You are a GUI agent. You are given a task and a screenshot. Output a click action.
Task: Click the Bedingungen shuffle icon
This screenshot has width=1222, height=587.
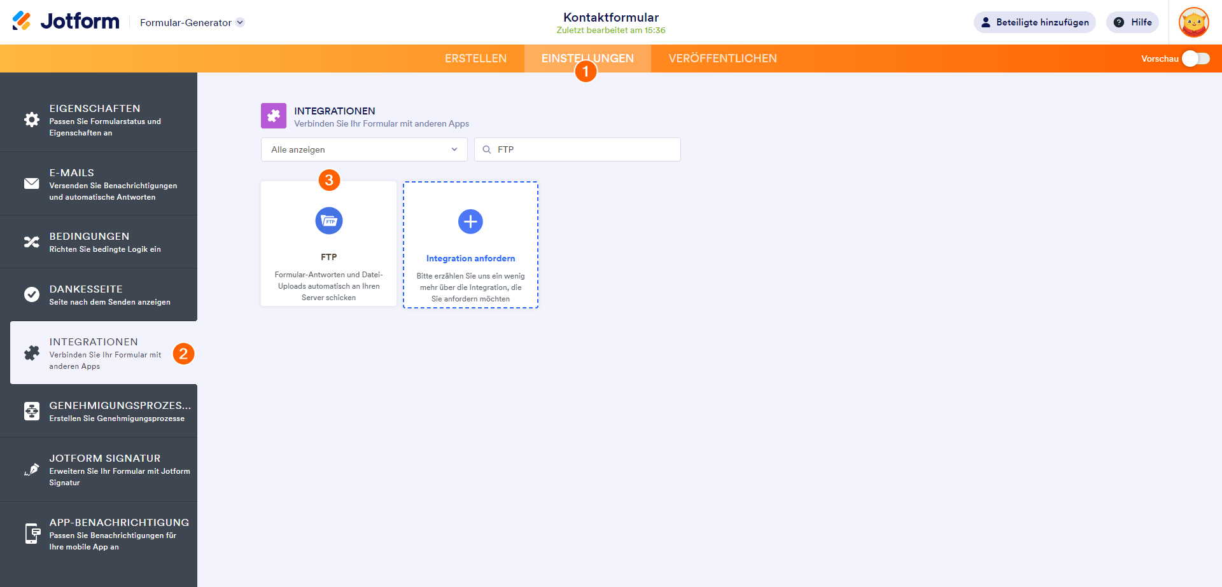32,242
